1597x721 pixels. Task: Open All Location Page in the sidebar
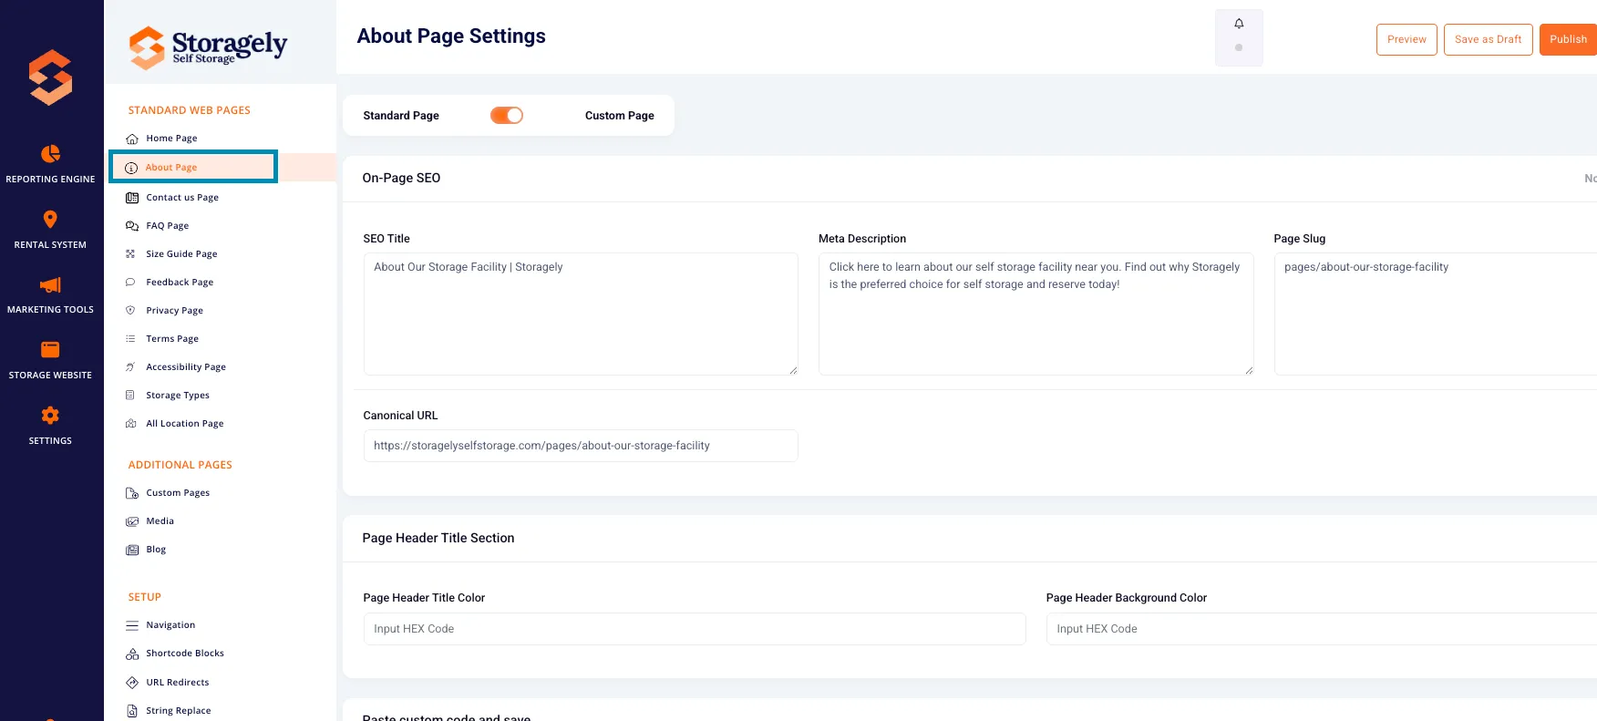[185, 424]
